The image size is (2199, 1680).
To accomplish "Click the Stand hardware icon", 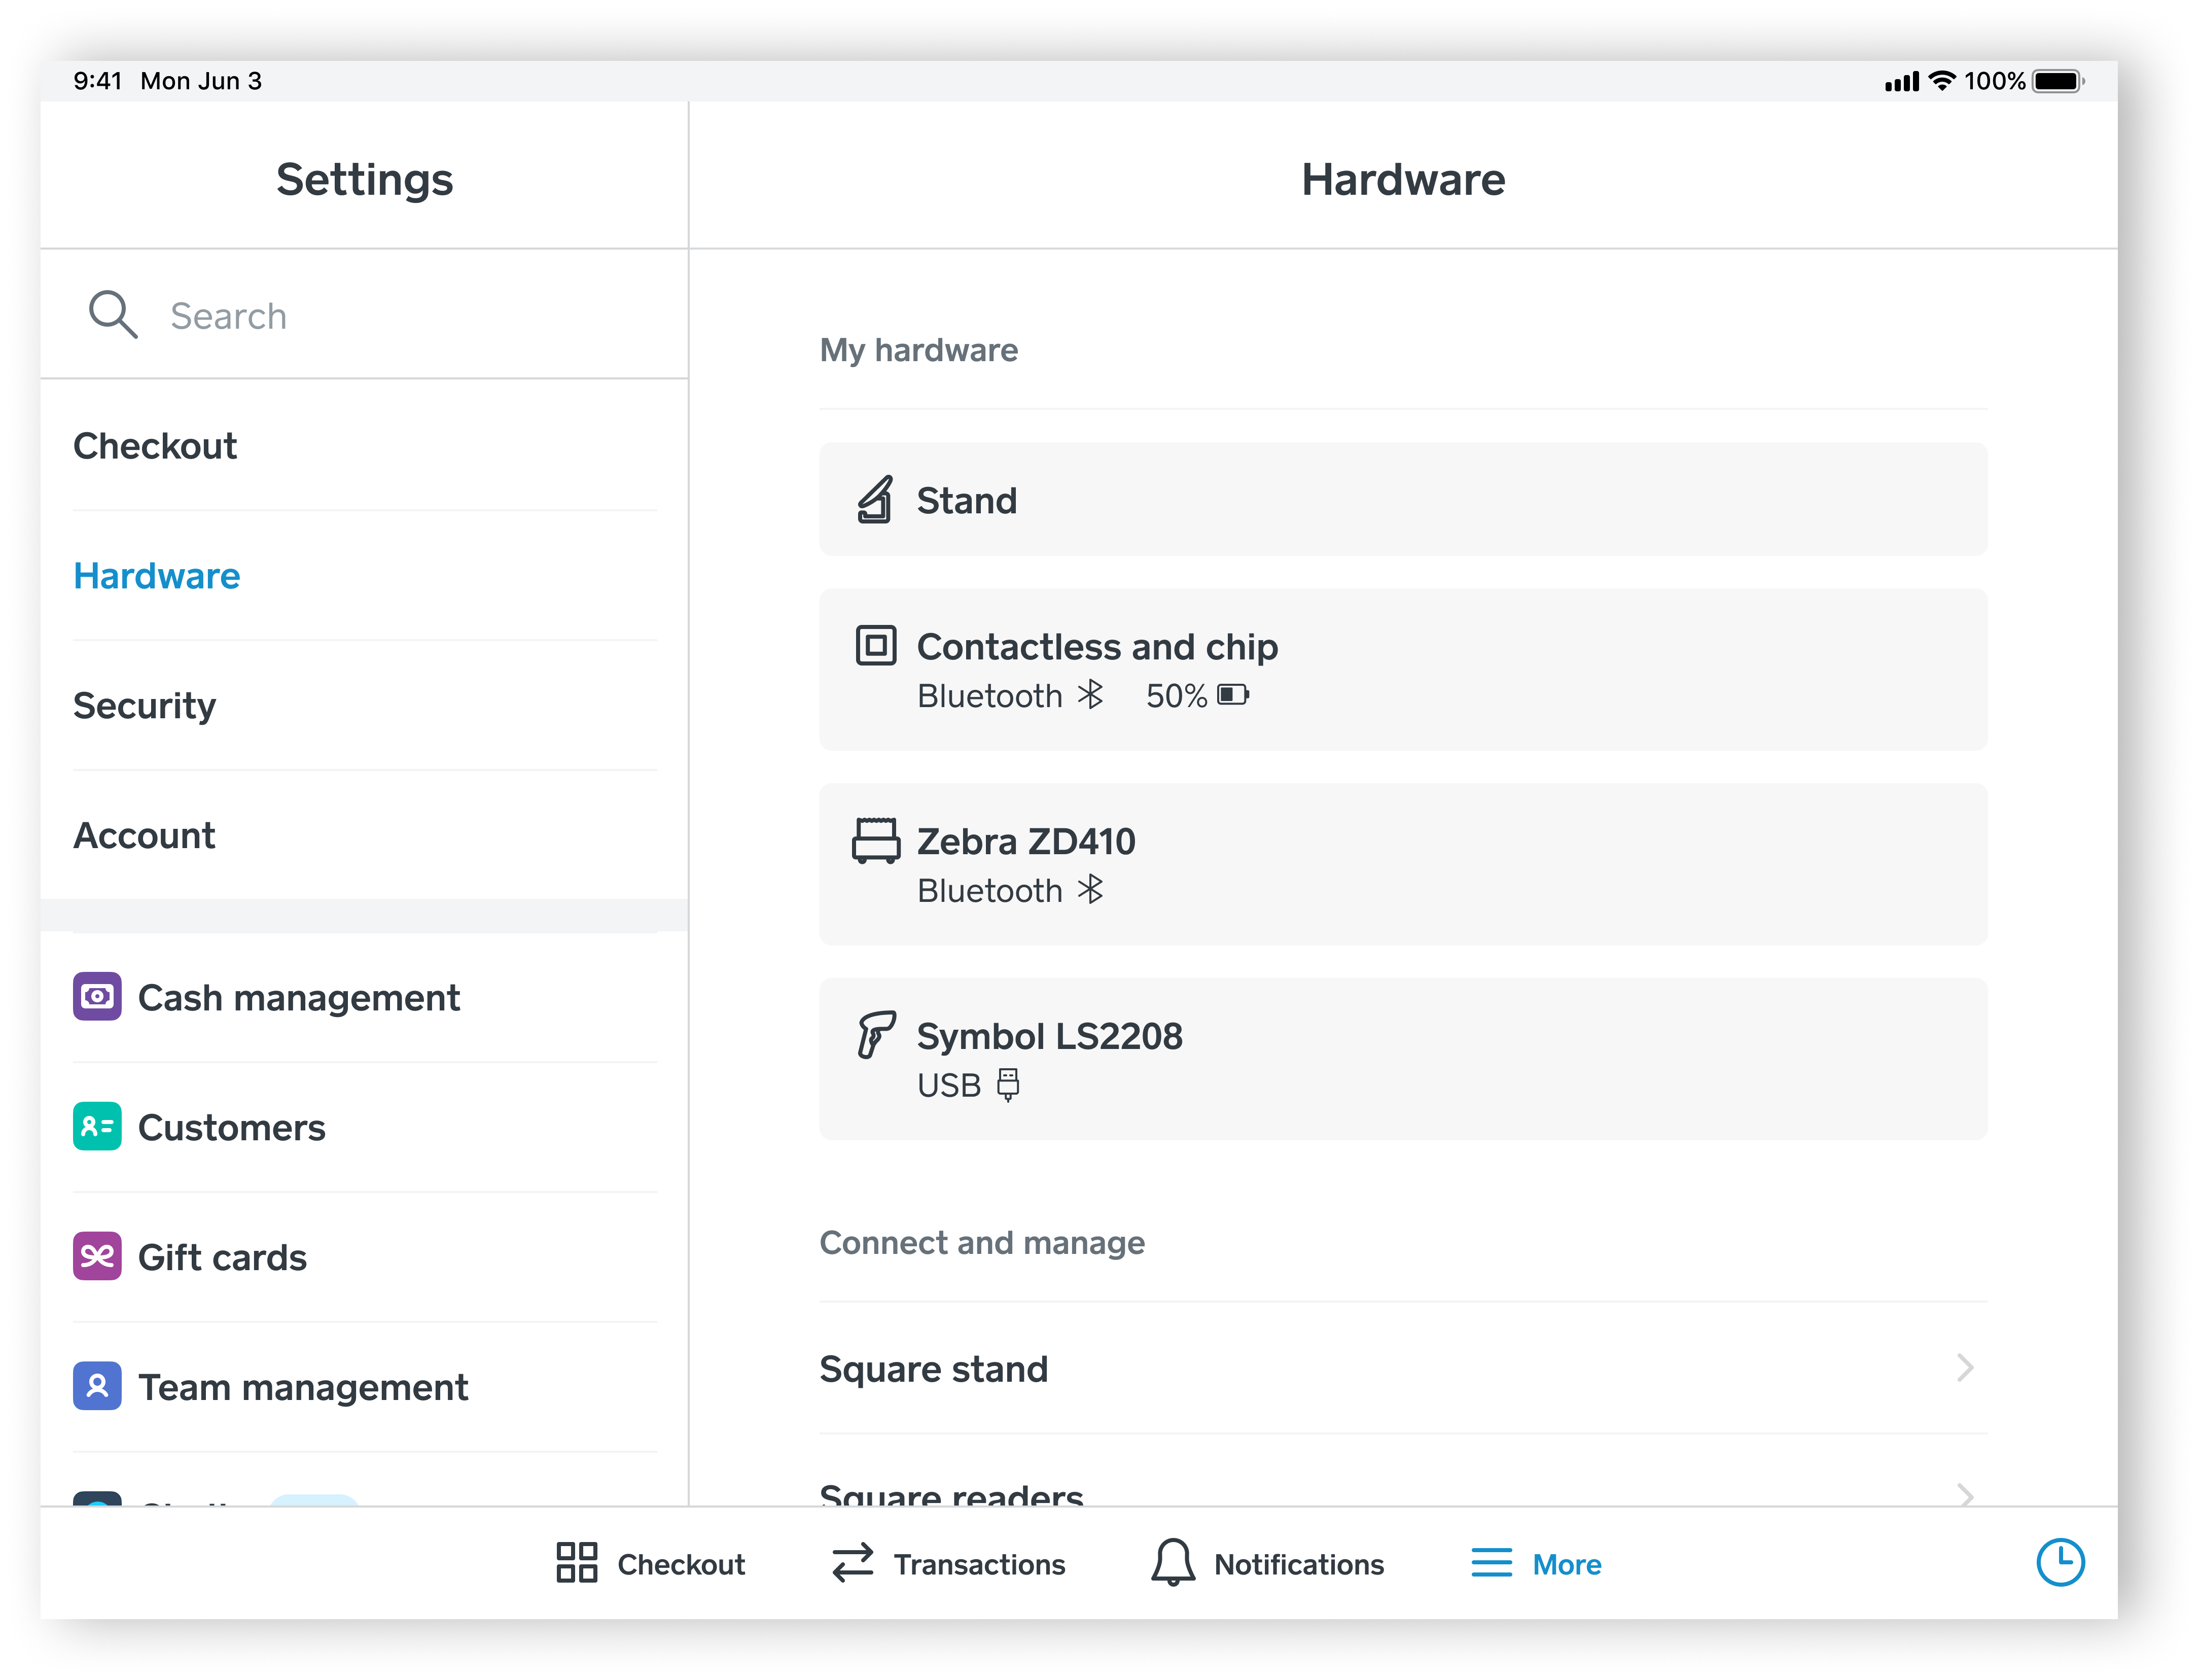I will coord(875,499).
